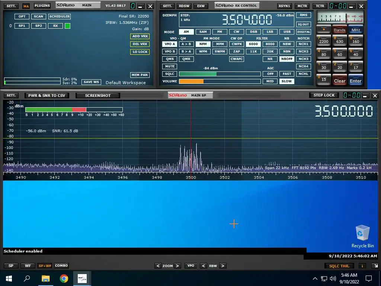
Task: Switch display to WF waterfall
Action: [x=28, y=266]
